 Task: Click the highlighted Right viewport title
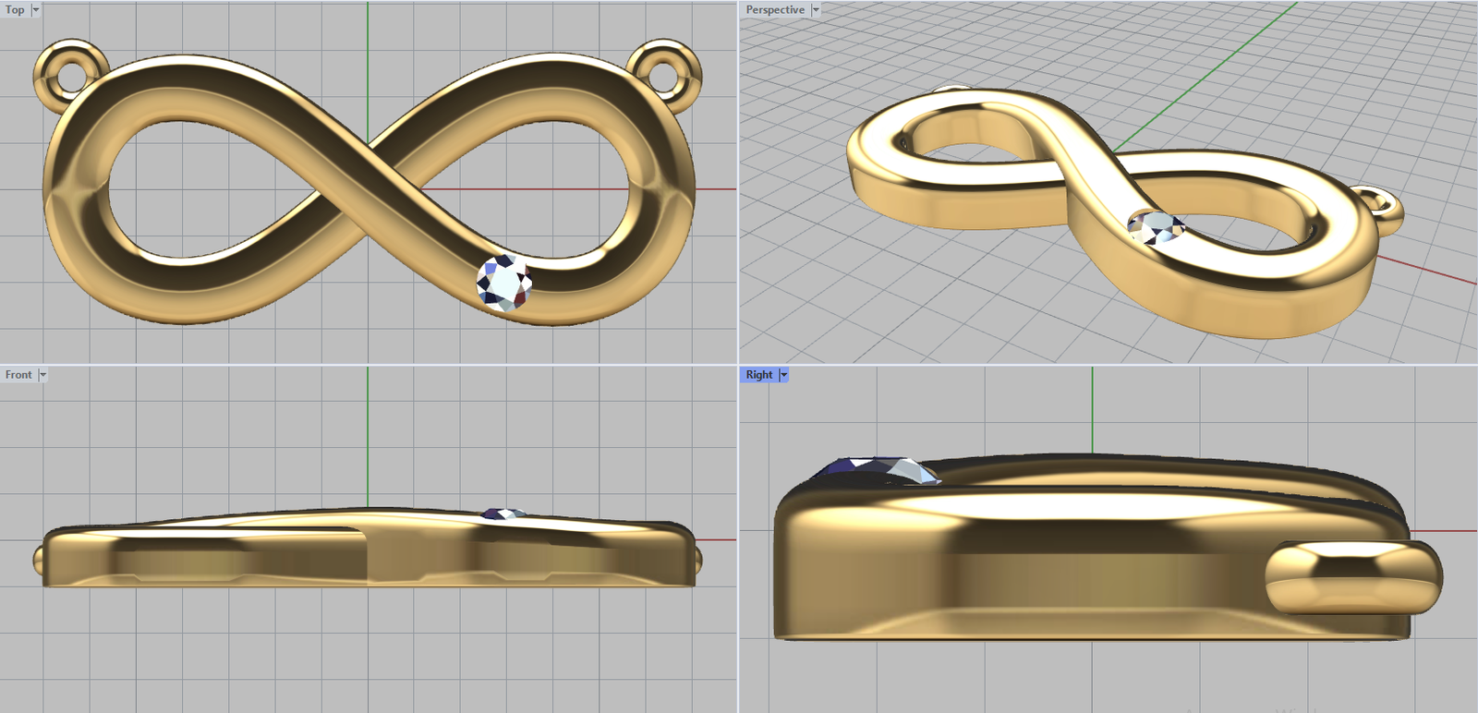[758, 375]
